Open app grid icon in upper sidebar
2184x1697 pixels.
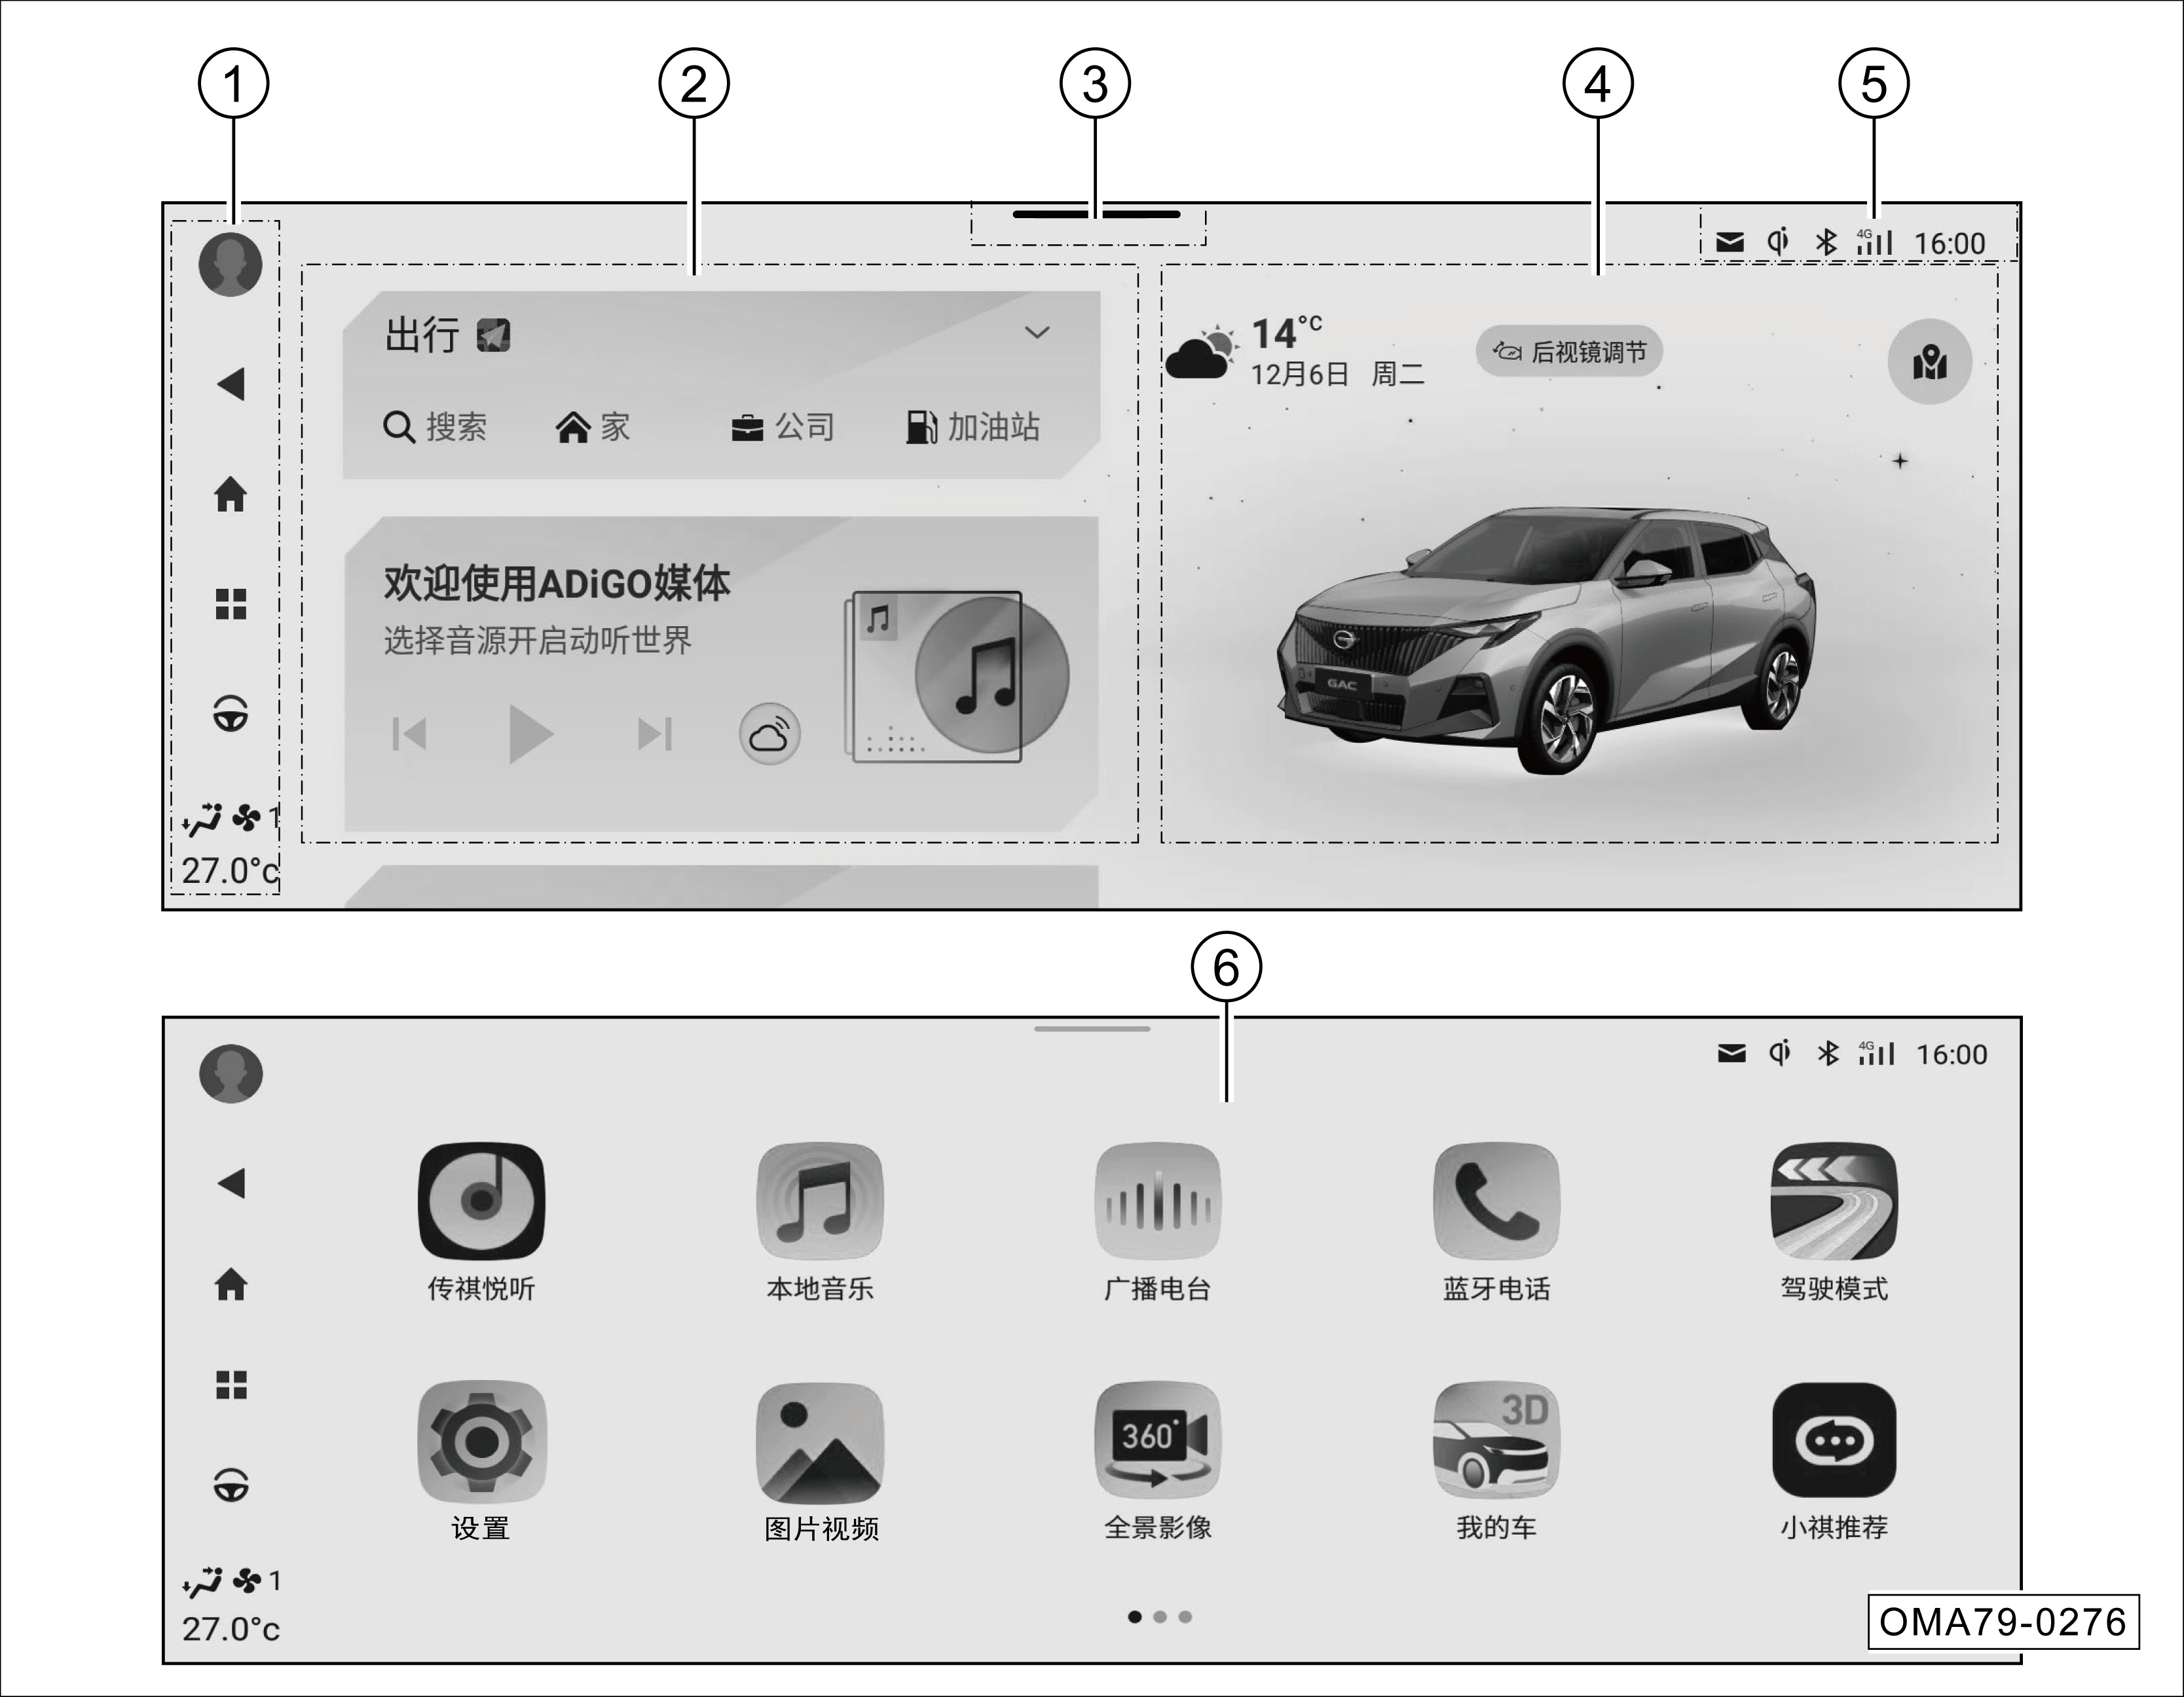coord(231,604)
